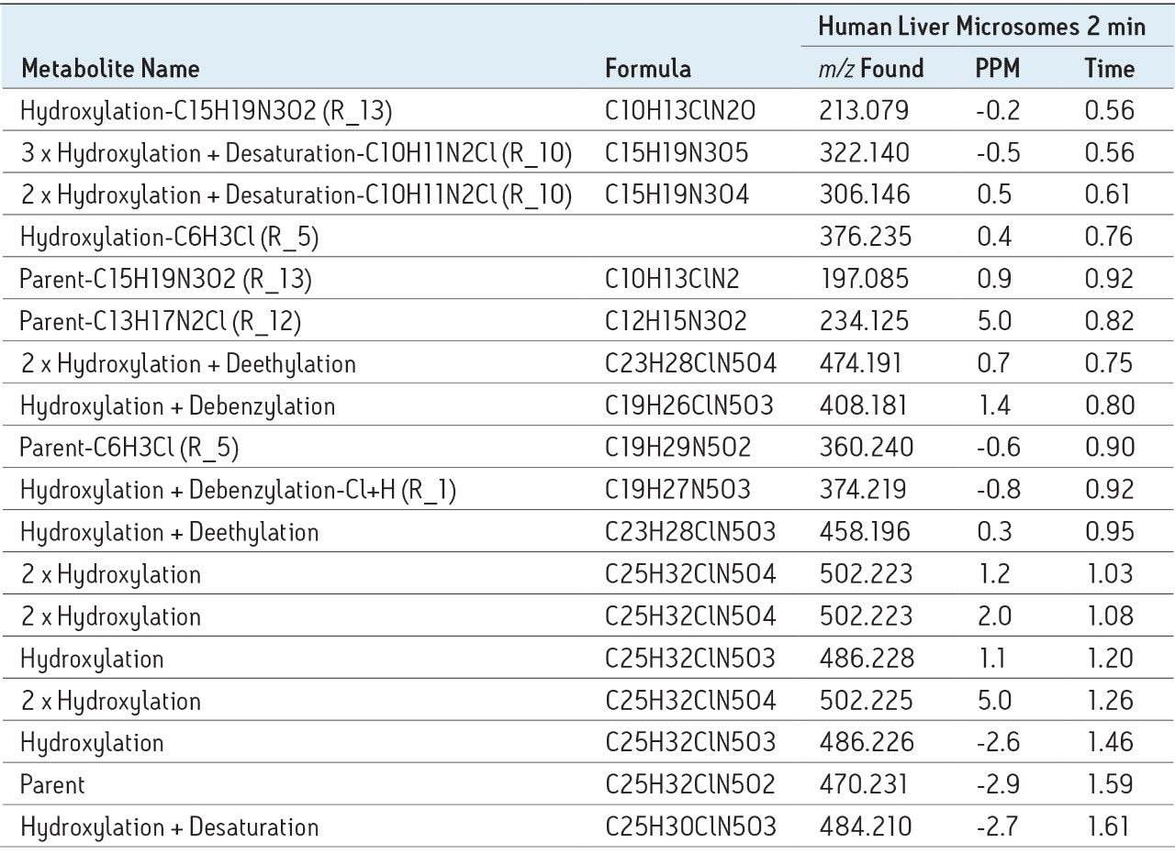Click Time value '0.95'
Viewport: 1175px width, 854px height.
1109,533
